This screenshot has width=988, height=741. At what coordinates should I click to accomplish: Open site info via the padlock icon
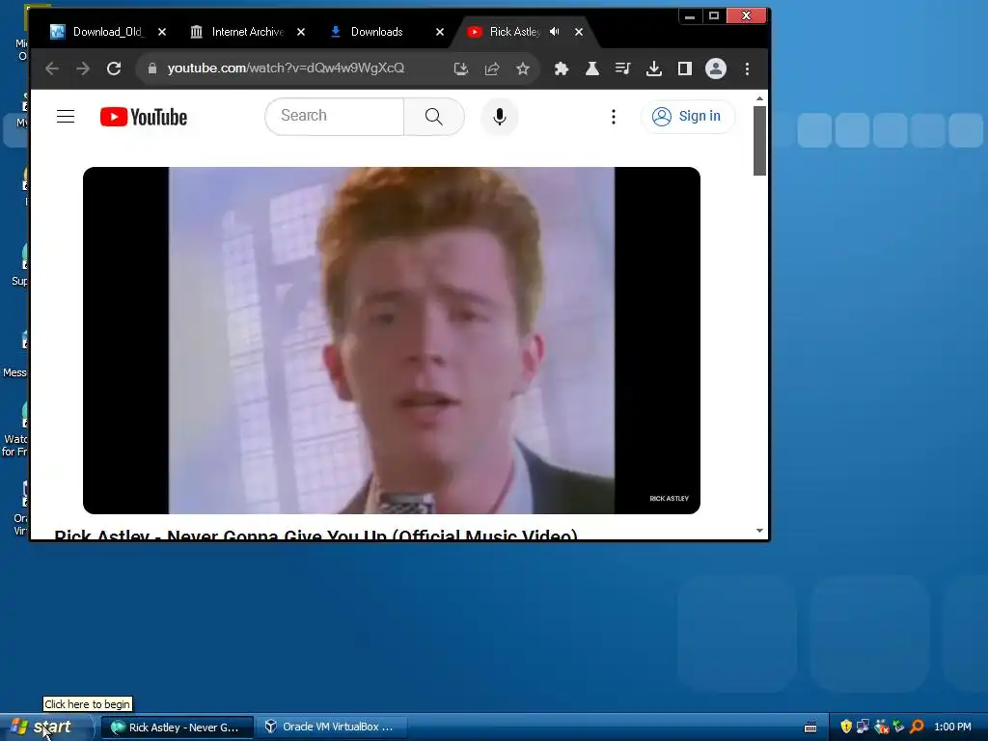151,69
